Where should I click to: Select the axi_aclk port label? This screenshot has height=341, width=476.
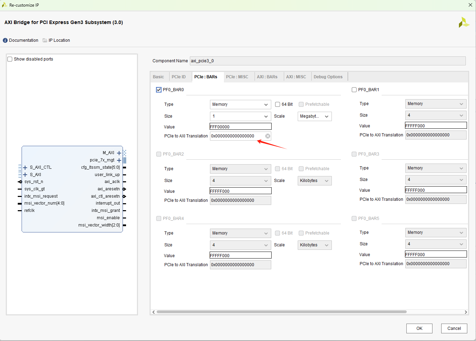click(112, 182)
